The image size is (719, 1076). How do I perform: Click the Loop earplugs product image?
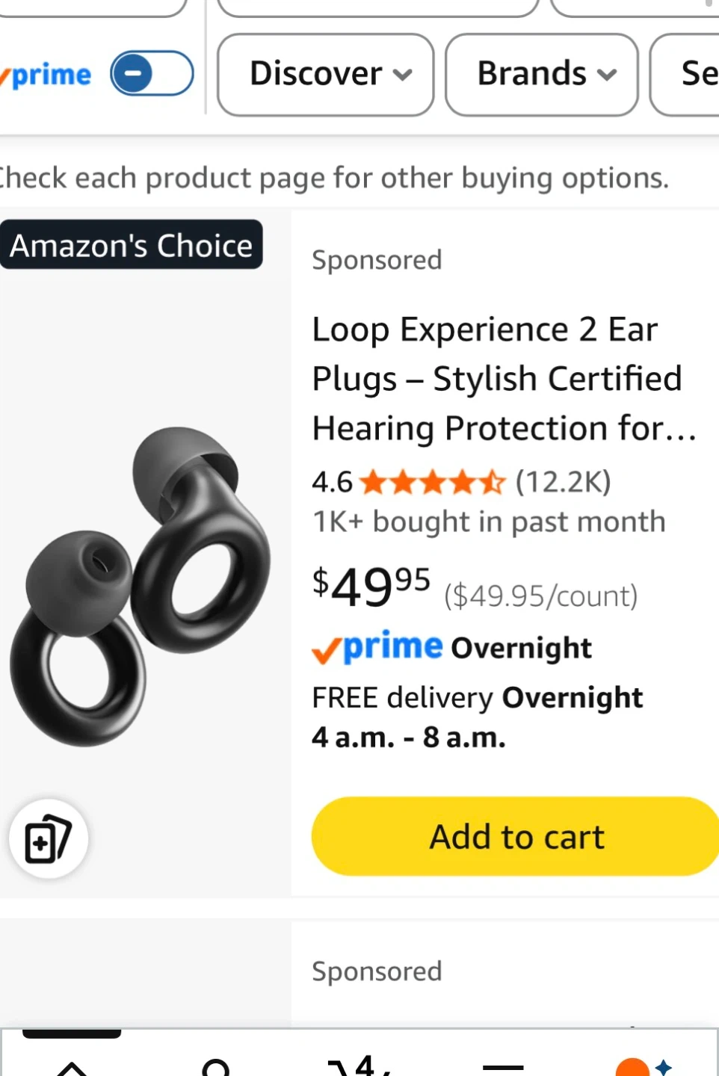142,583
